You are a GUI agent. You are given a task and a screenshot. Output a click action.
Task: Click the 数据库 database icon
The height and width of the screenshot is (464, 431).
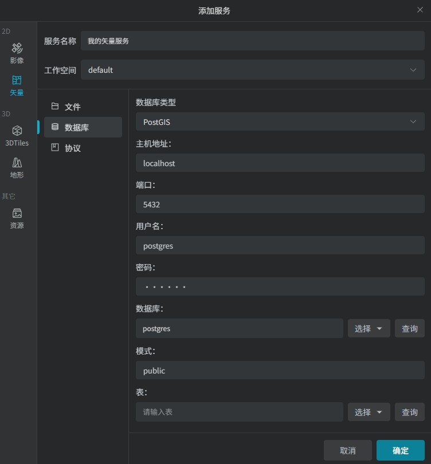click(55, 127)
